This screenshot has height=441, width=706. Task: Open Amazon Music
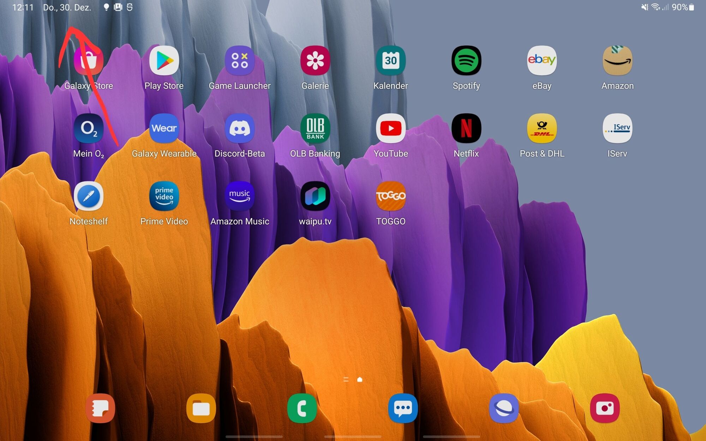[240, 196]
